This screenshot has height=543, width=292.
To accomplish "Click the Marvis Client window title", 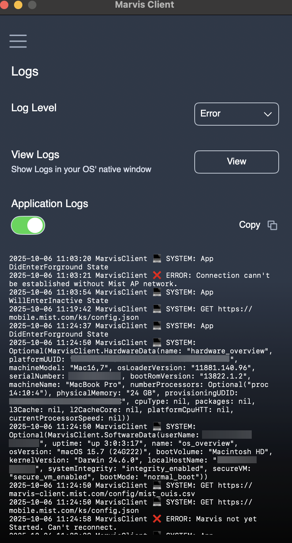I will tap(145, 5).
